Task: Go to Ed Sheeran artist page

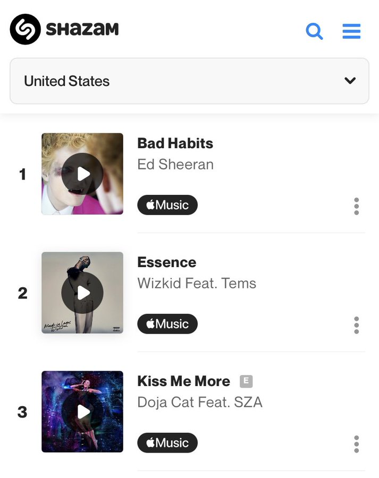Action: (175, 165)
